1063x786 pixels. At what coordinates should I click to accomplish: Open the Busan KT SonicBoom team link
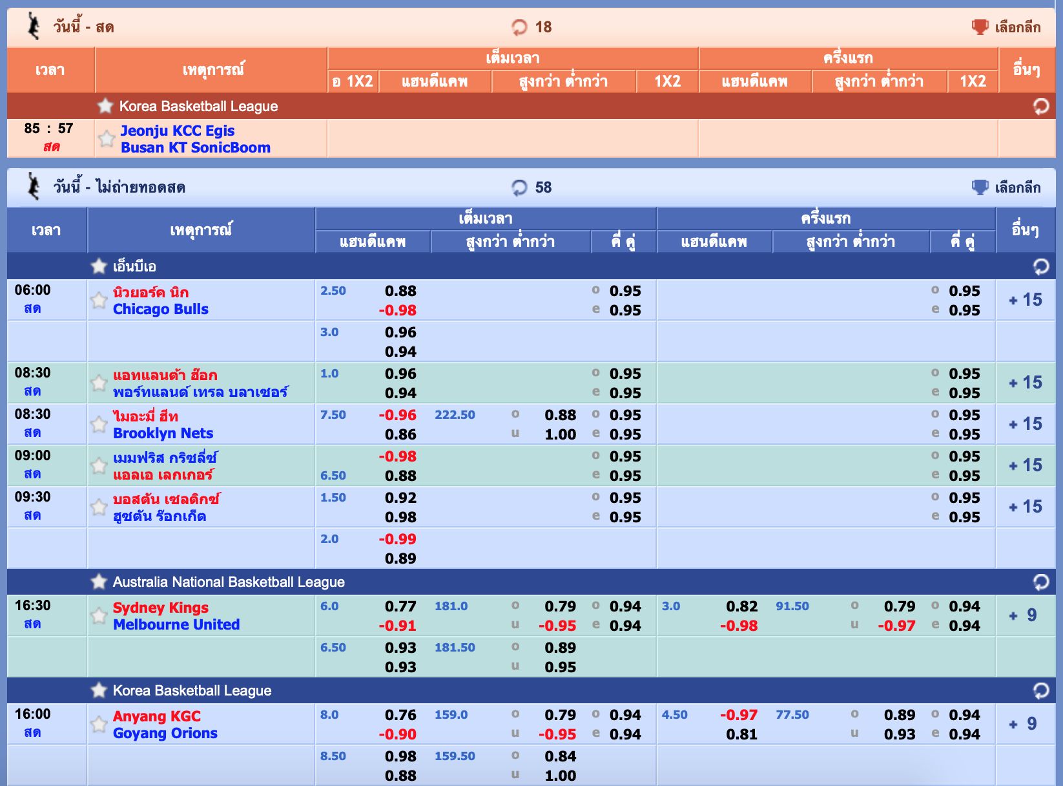[195, 147]
